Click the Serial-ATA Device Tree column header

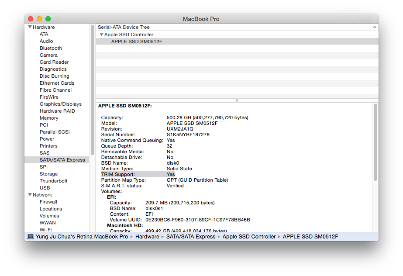237,27
